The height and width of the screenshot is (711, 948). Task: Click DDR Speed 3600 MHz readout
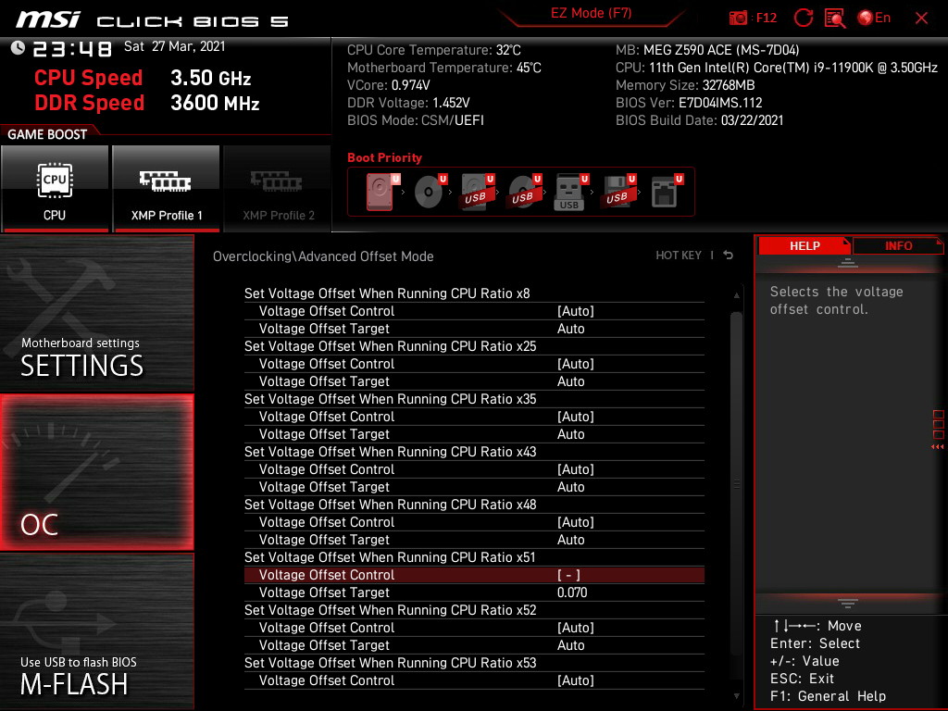(x=147, y=103)
